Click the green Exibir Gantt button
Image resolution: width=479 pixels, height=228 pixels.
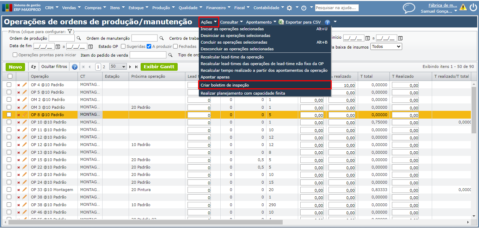click(x=159, y=67)
